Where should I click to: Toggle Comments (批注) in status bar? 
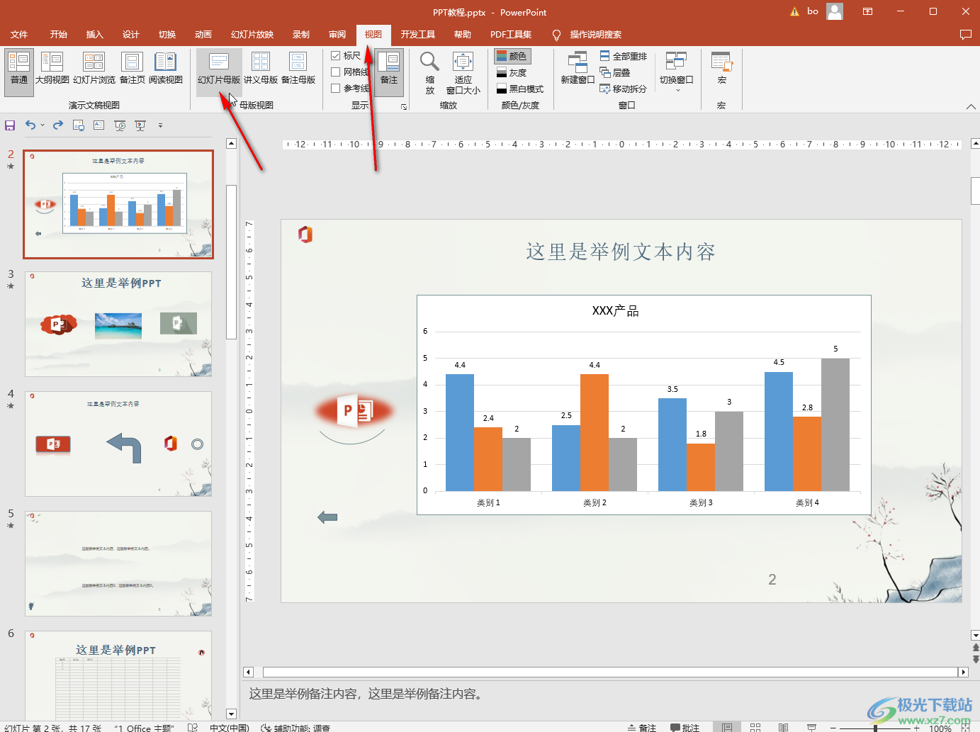click(x=685, y=727)
